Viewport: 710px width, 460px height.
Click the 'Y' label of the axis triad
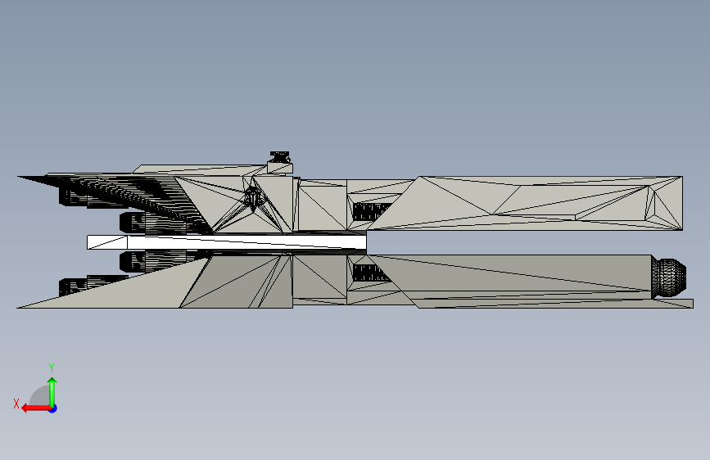[x=52, y=368]
